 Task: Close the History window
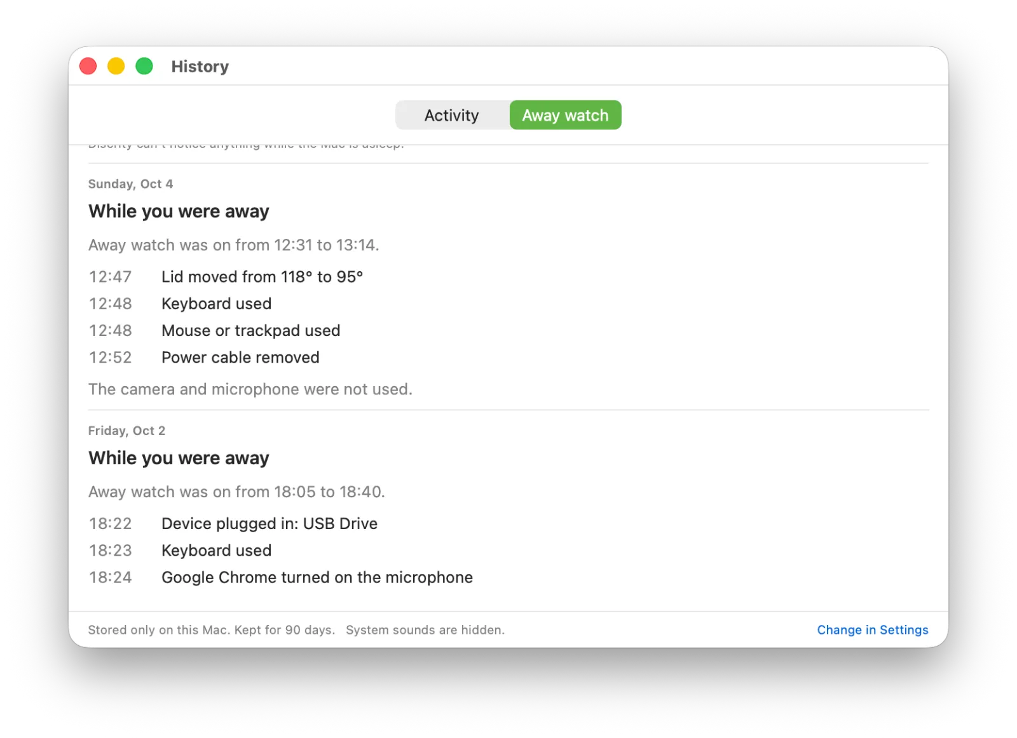coord(88,66)
